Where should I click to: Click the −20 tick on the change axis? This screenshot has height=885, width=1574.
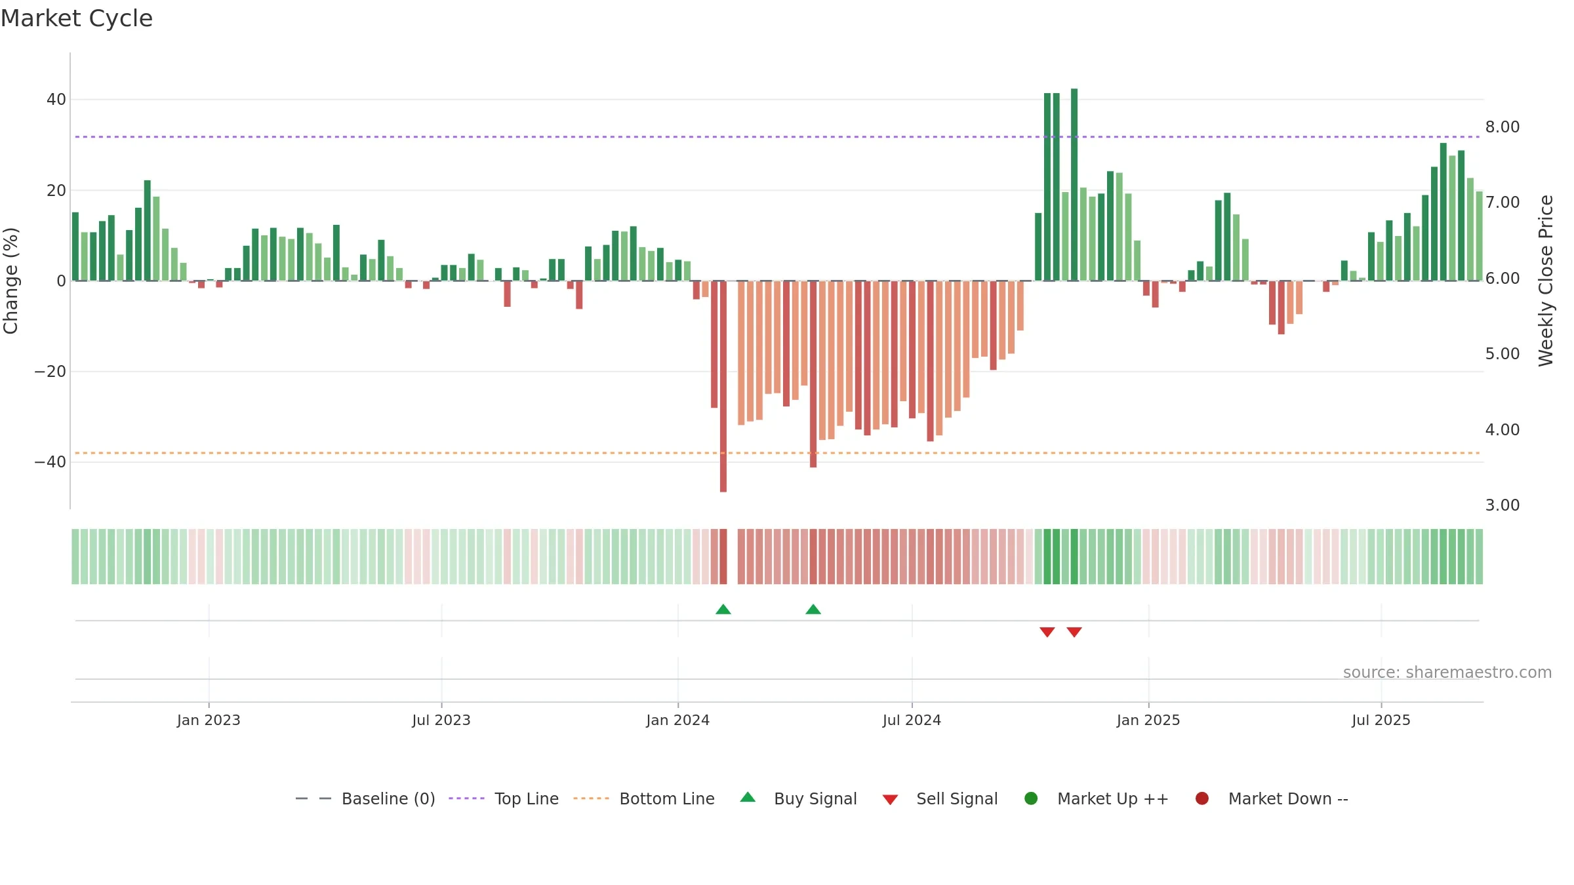pyautogui.click(x=50, y=372)
